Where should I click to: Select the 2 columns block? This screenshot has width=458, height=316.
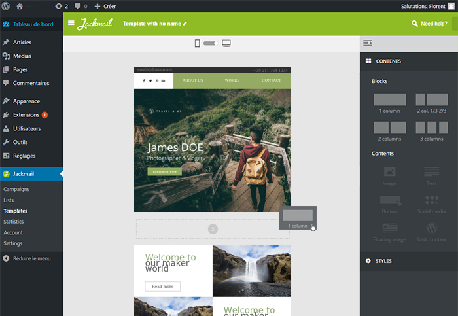389,132
